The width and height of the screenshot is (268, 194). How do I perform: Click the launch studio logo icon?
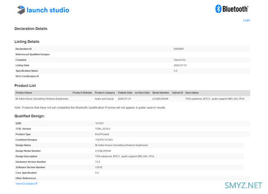[x=21, y=10]
